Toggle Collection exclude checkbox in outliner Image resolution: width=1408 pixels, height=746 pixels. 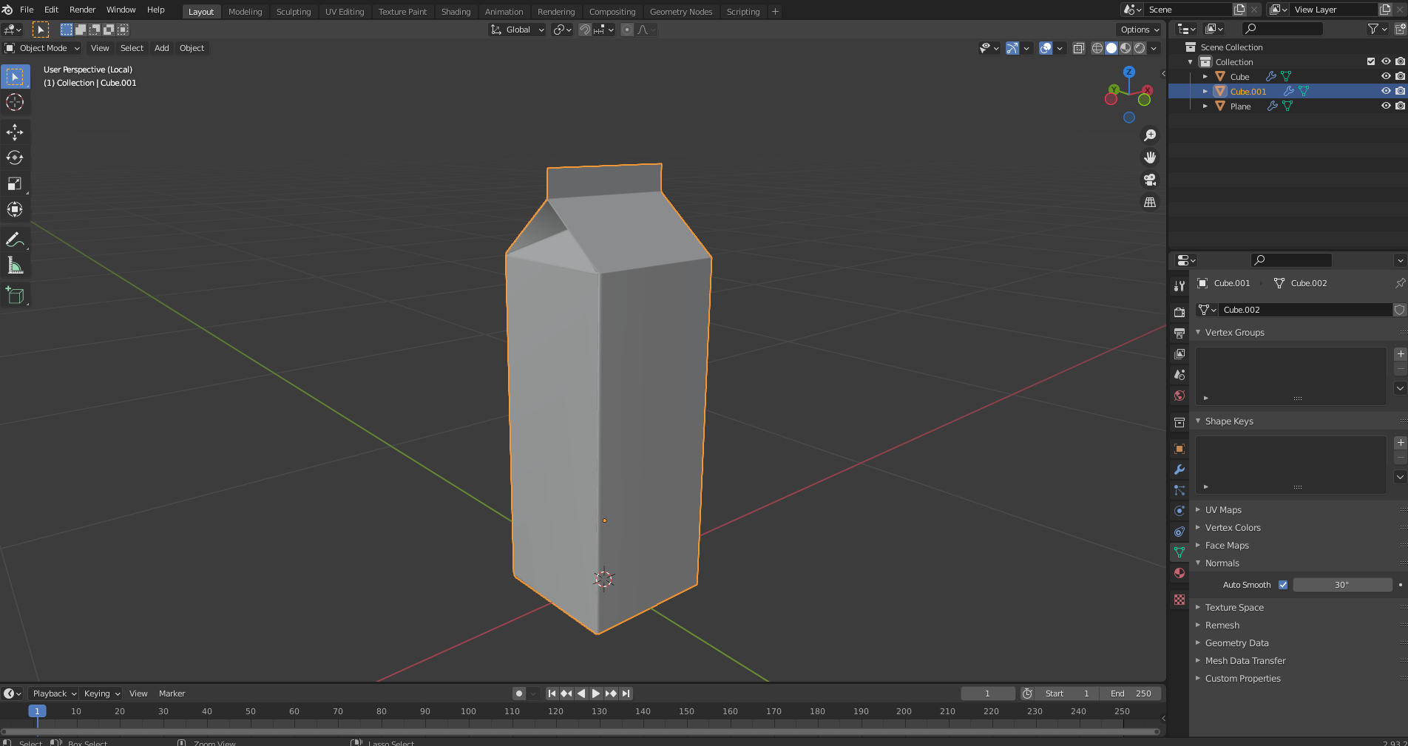(x=1371, y=61)
